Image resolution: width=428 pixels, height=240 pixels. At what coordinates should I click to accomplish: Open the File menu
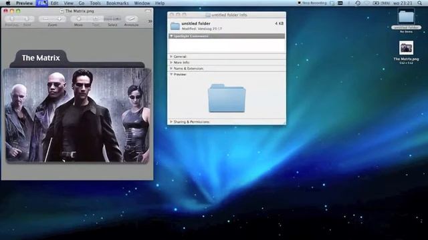click(41, 3)
